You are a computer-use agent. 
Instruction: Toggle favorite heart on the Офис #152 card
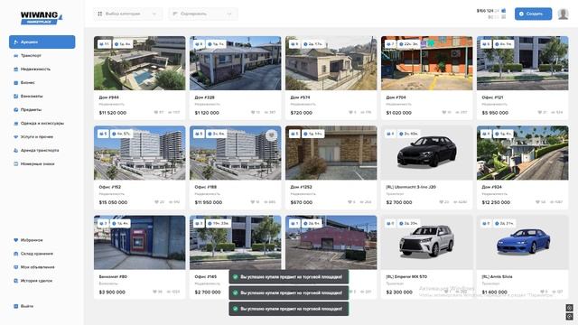pos(156,202)
